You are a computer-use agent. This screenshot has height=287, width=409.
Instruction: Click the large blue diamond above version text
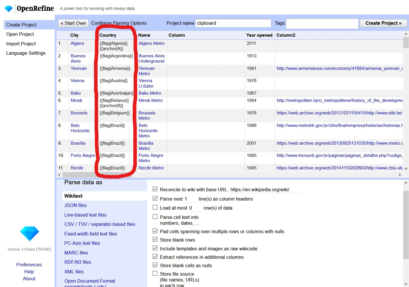tap(29, 233)
